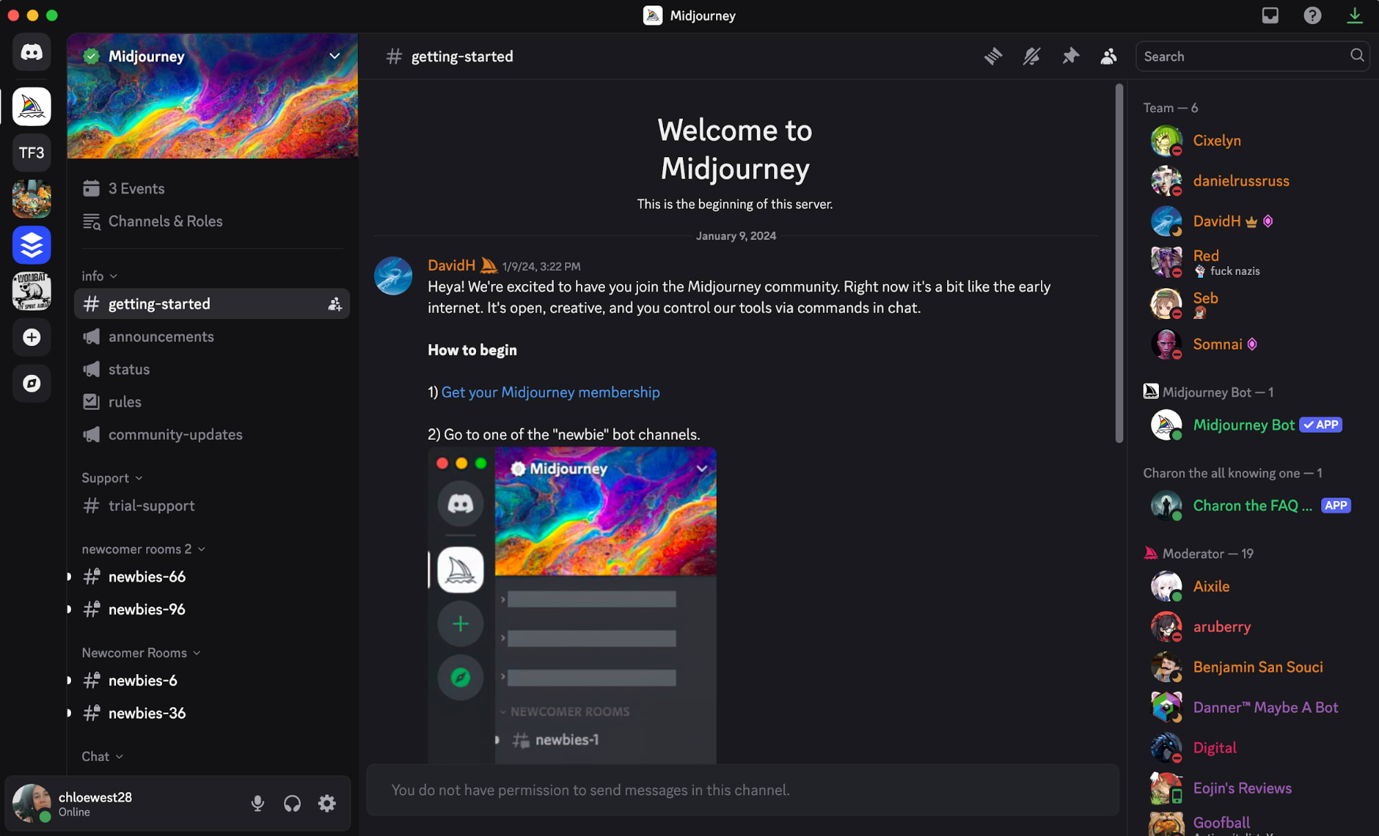Screen dimensions: 1379x836
Task: Collapse the Support category
Action: click(112, 478)
